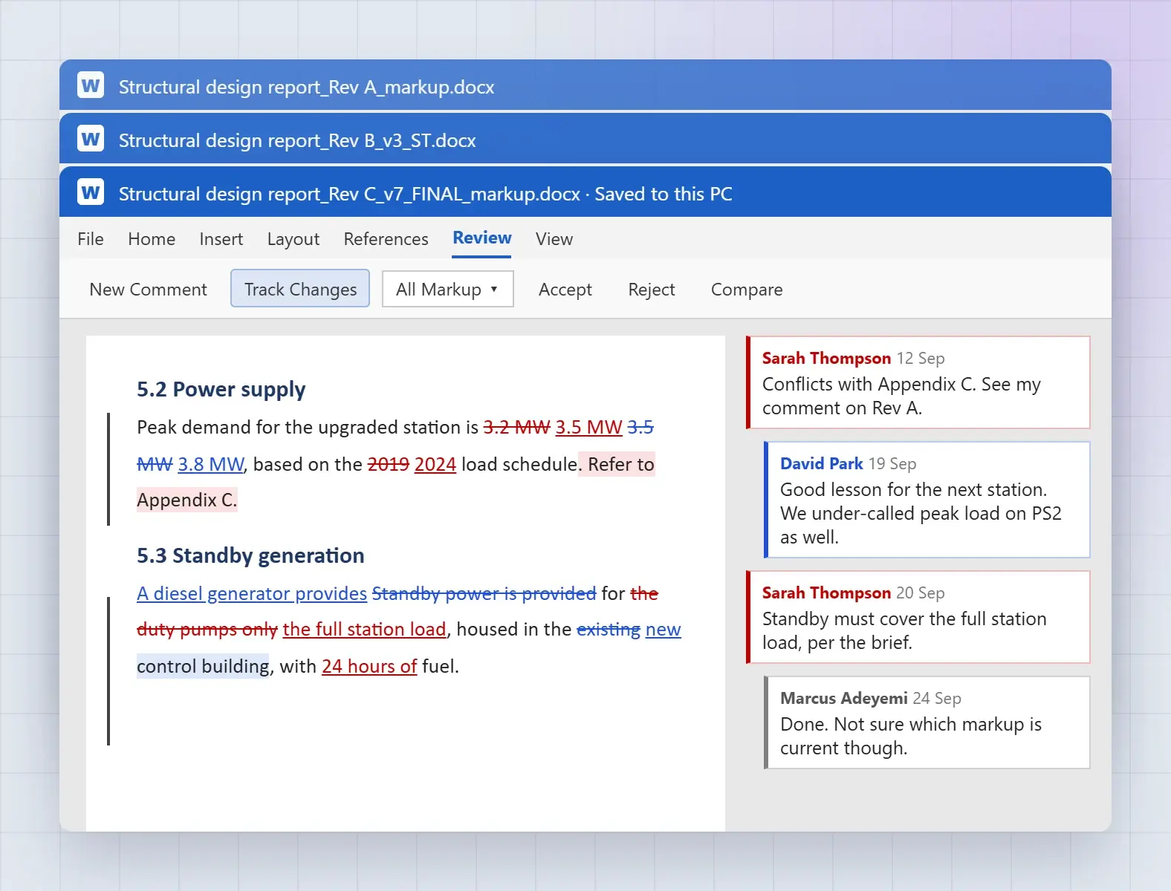Click the Word icon in Rev B_v3_ST window
The image size is (1171, 891).
pos(91,140)
